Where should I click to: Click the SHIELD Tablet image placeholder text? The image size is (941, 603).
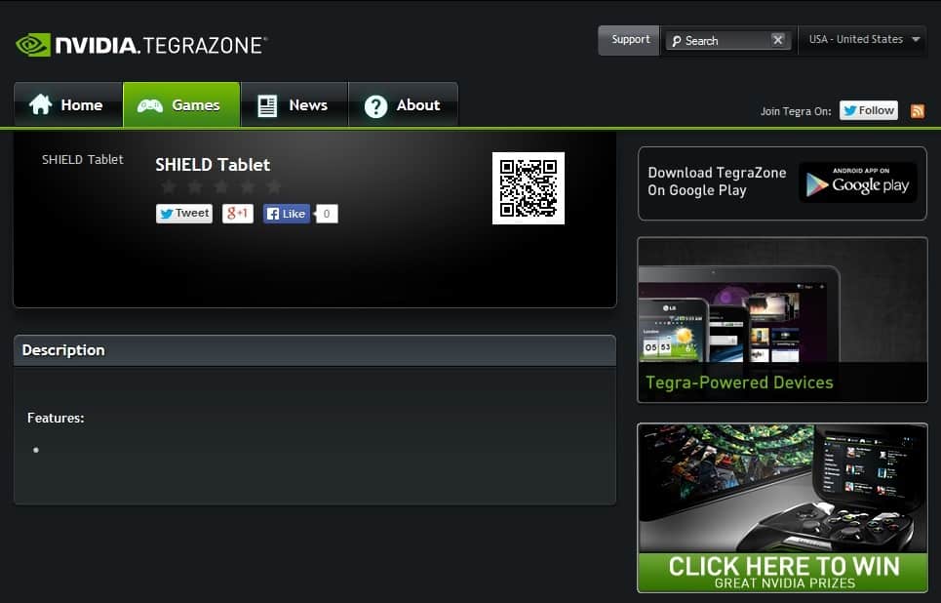[x=82, y=159]
